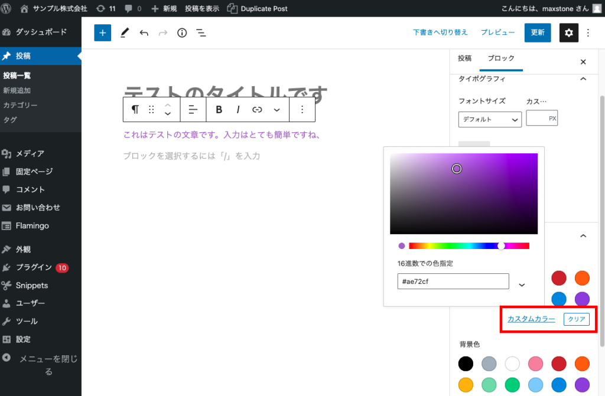Image resolution: width=605 pixels, height=396 pixels.
Task: Toggle italic formatting
Action: (x=238, y=109)
